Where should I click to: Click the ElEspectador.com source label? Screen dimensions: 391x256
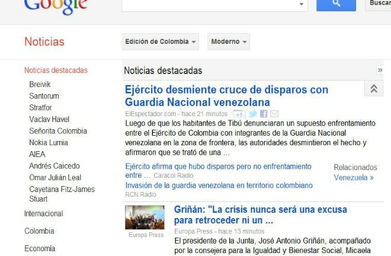[150, 114]
